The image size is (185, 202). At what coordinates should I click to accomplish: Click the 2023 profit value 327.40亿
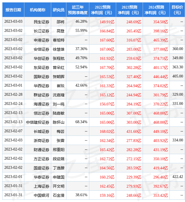click(134, 77)
